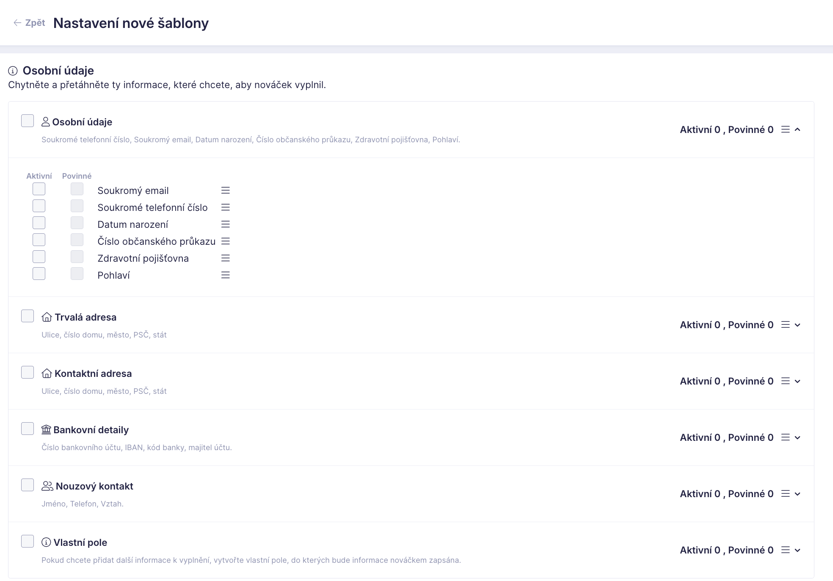Click the people icon next to Nouzový kontakt

tap(47, 486)
